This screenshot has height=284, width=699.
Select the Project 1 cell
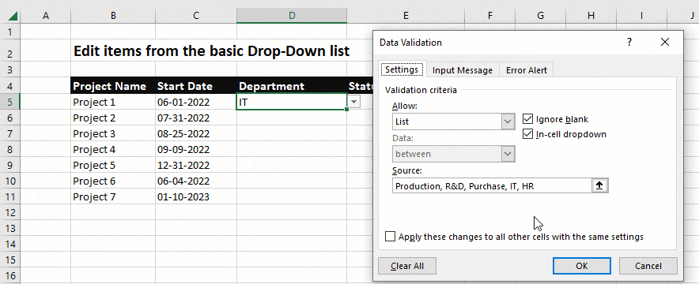[x=113, y=103]
